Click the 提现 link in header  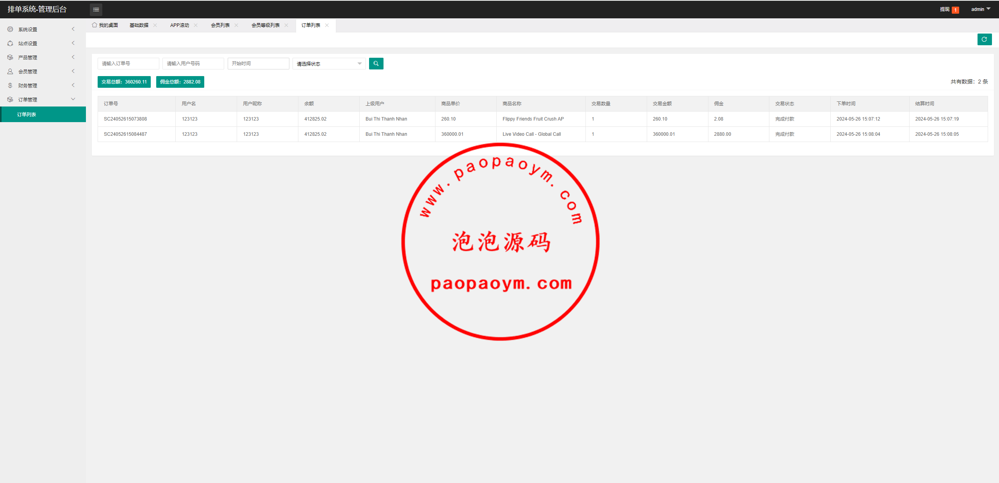point(944,9)
